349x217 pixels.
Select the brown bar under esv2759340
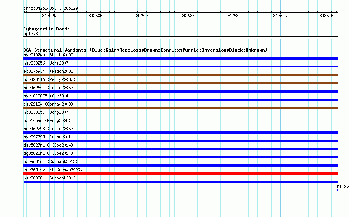[180, 75]
